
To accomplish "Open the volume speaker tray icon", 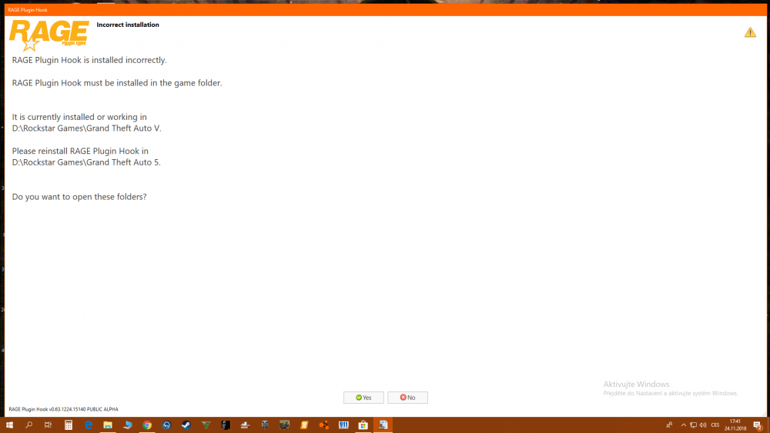I will tap(703, 425).
